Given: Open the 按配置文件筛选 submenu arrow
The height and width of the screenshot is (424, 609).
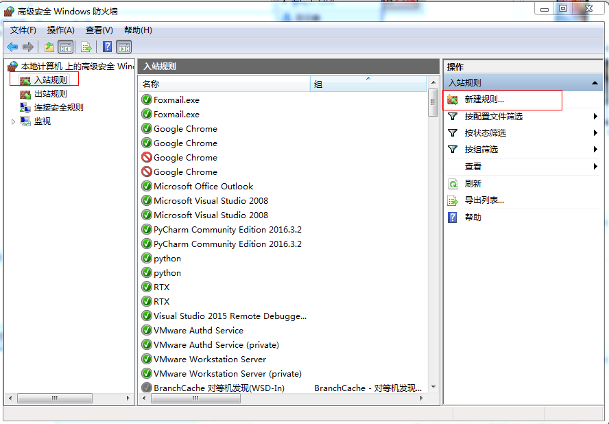Looking at the screenshot, I should coord(595,116).
